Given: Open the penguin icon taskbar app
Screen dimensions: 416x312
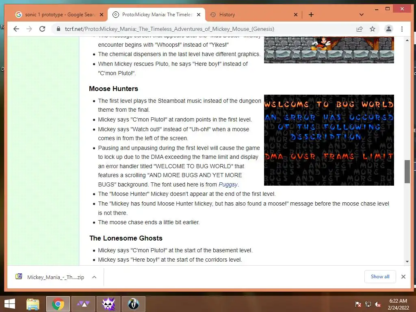Looking at the screenshot, I should [x=134, y=304].
